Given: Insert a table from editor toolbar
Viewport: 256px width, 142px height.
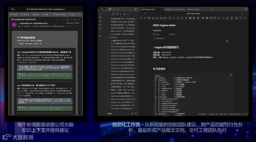Looking at the screenshot, I should (207, 18).
